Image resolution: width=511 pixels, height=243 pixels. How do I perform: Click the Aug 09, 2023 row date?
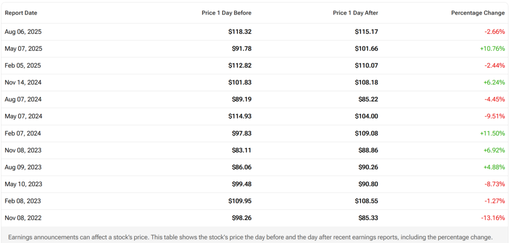click(23, 167)
